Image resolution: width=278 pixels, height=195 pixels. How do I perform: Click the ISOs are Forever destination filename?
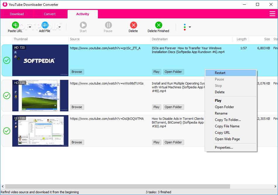point(188,50)
